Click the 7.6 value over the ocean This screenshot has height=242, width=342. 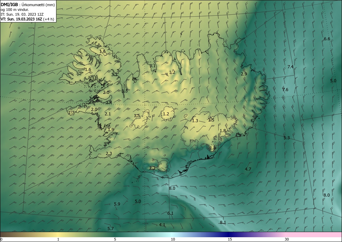(285, 90)
